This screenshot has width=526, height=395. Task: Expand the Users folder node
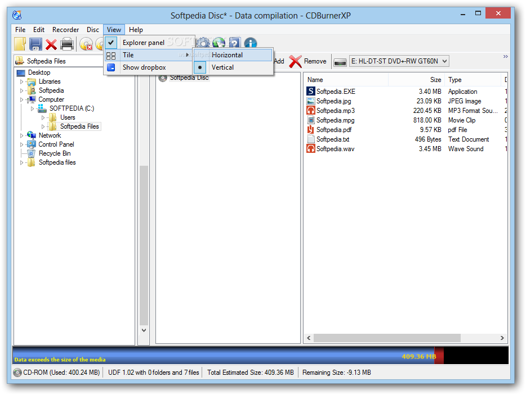click(x=43, y=118)
